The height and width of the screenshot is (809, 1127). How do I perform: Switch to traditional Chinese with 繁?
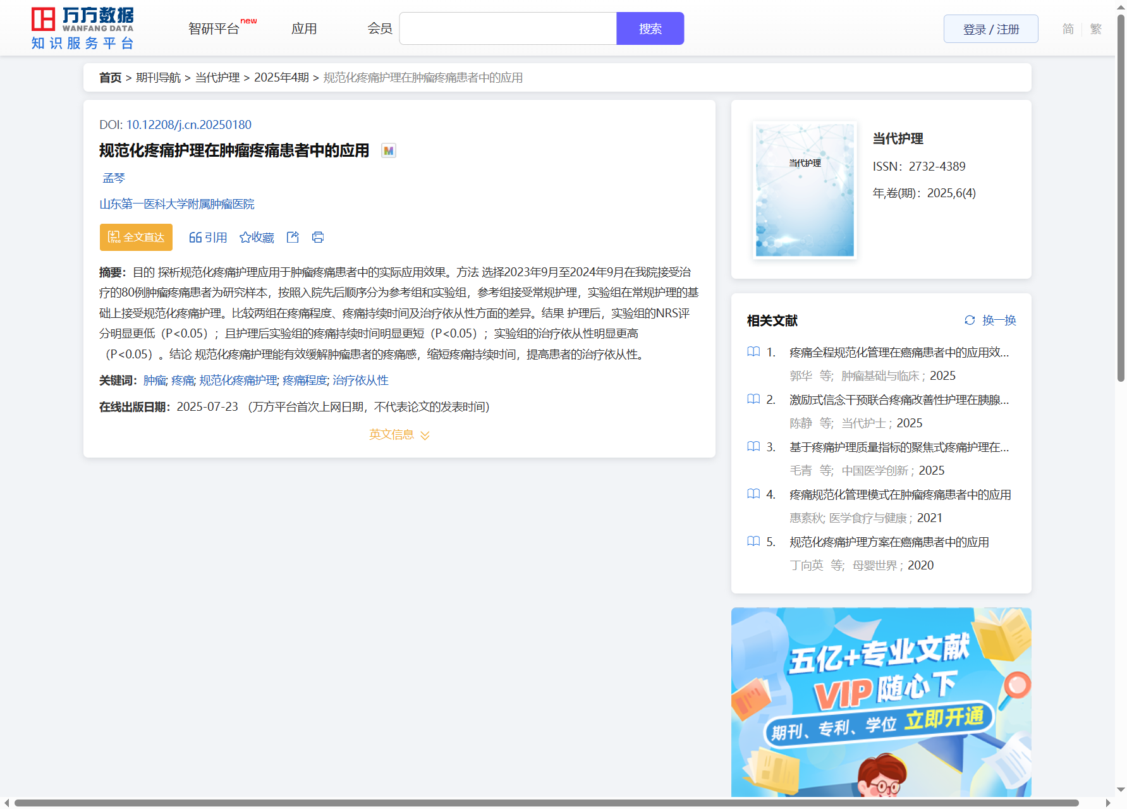pos(1096,29)
